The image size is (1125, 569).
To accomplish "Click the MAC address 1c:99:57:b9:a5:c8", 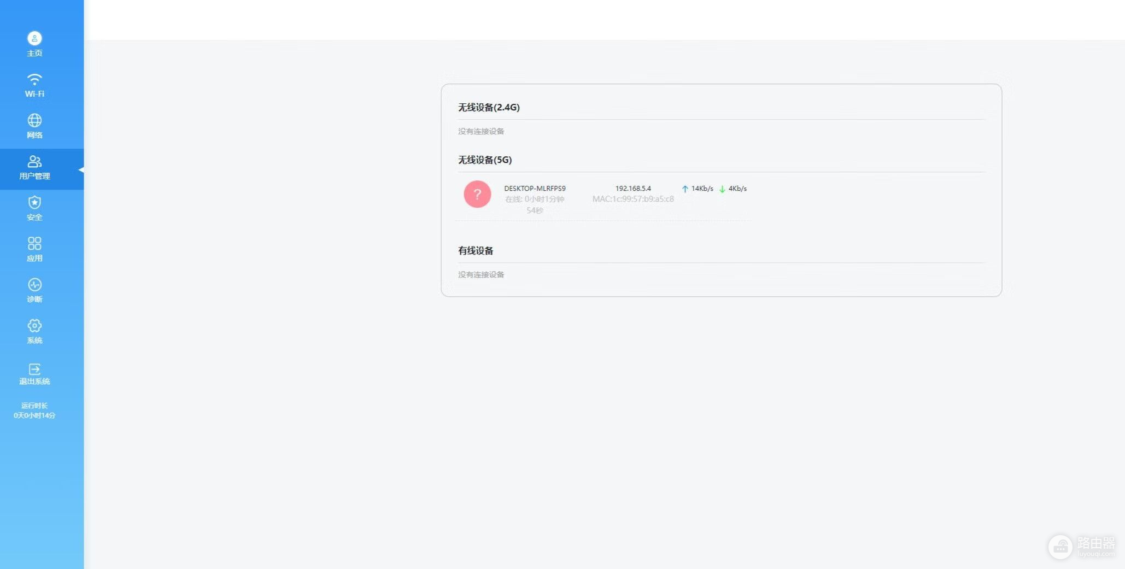I will pyautogui.click(x=633, y=199).
